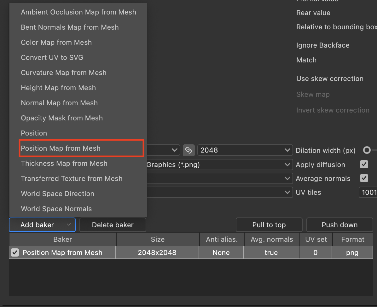The image size is (377, 307).
Task: Disable the Position Map from Mesh baker row
Action: (14, 252)
